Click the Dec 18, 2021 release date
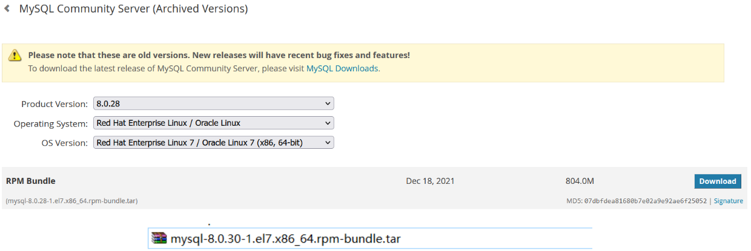The image size is (751, 251). pos(430,181)
